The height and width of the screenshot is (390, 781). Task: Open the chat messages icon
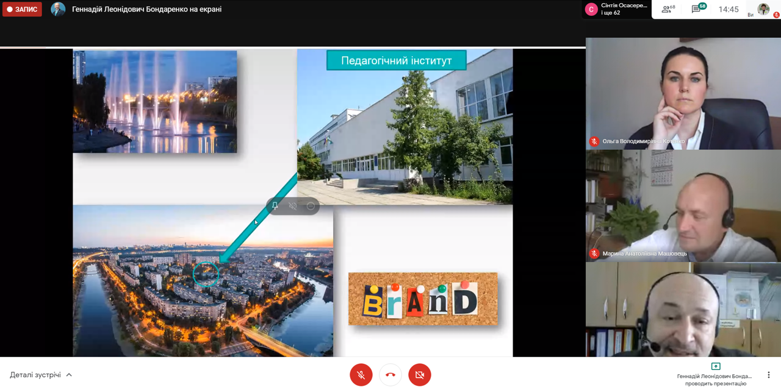[x=697, y=9]
